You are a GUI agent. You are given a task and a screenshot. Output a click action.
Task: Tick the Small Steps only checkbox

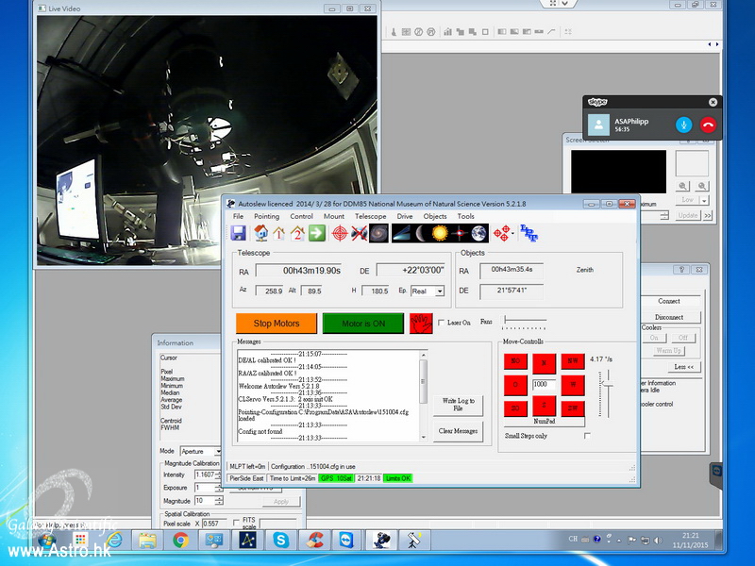[x=587, y=436]
